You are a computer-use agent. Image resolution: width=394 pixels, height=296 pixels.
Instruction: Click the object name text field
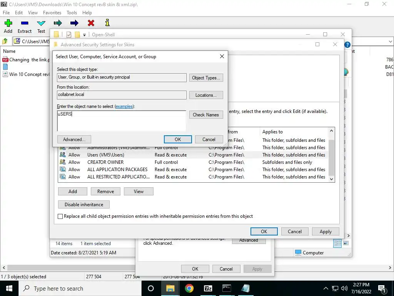point(122,121)
